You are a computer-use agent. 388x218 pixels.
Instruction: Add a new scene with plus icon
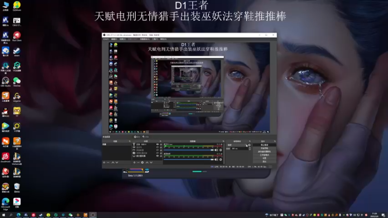pyautogui.click(x=104, y=162)
